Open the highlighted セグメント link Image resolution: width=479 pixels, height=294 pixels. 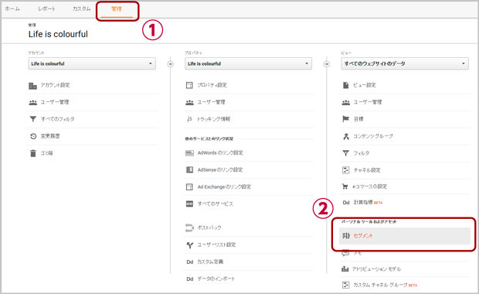(x=405, y=235)
